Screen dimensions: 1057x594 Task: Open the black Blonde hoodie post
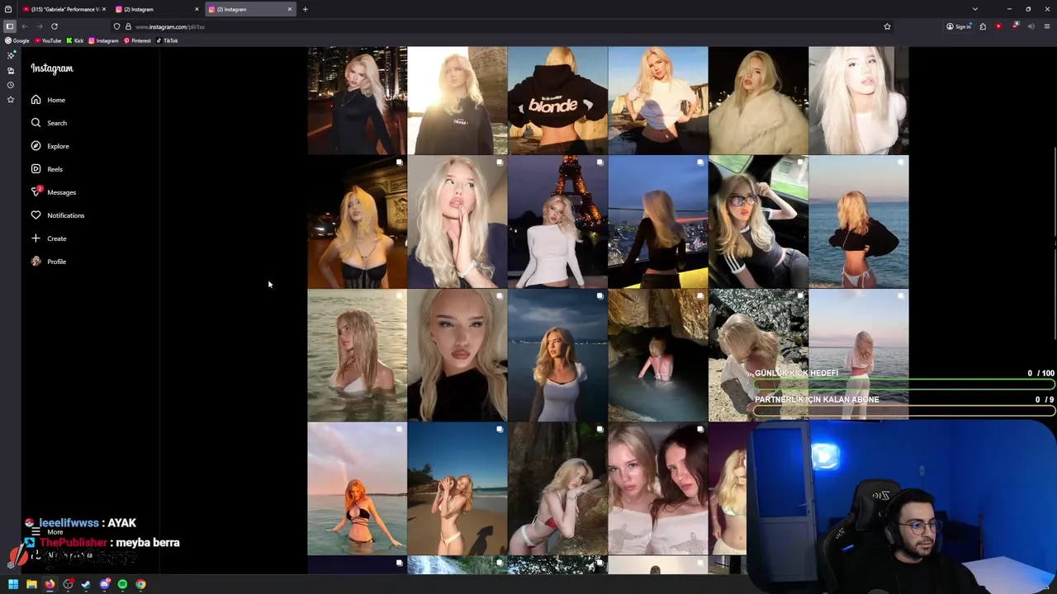tap(557, 100)
